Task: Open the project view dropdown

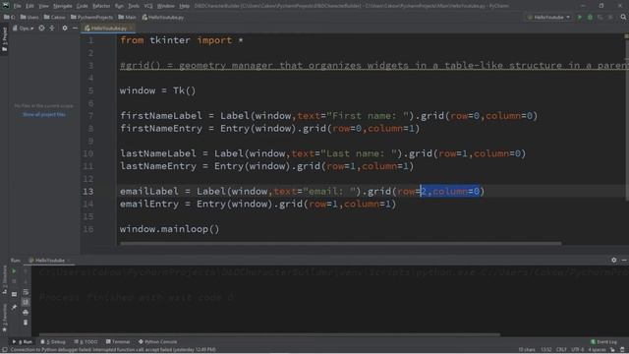Action: (24, 29)
